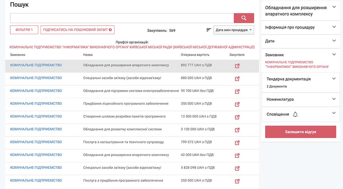Open customer link in 13 500 000 UAH row
This screenshot has height=189, width=343.
(x=36, y=116)
